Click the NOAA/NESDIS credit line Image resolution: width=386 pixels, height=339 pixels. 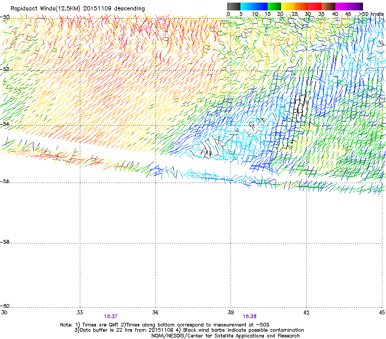pos(225,336)
